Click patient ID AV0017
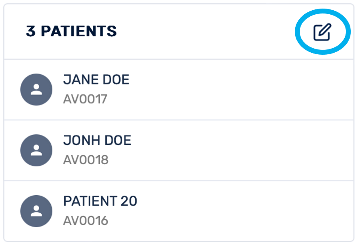Screen dimensions: 359x250 85,99
